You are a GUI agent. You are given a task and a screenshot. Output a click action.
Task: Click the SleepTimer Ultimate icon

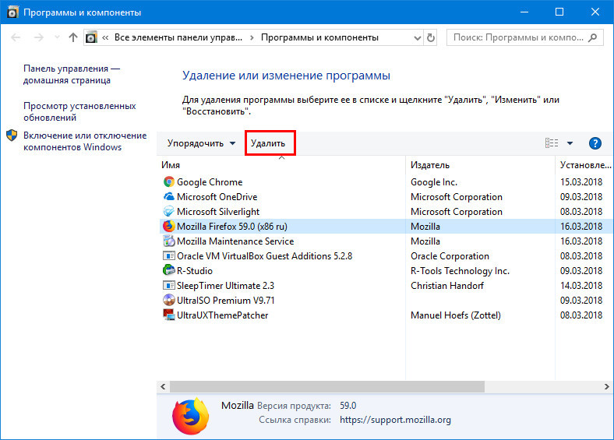(169, 285)
